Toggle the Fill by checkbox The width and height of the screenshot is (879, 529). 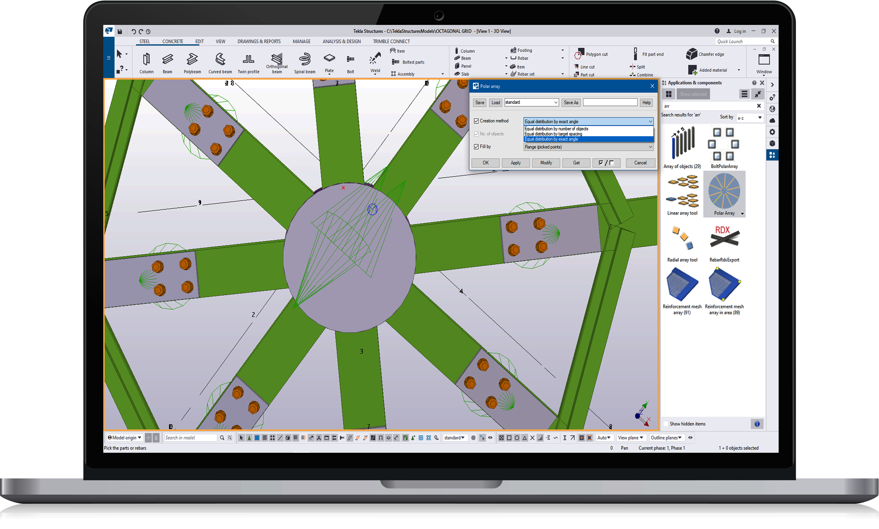[x=476, y=147]
